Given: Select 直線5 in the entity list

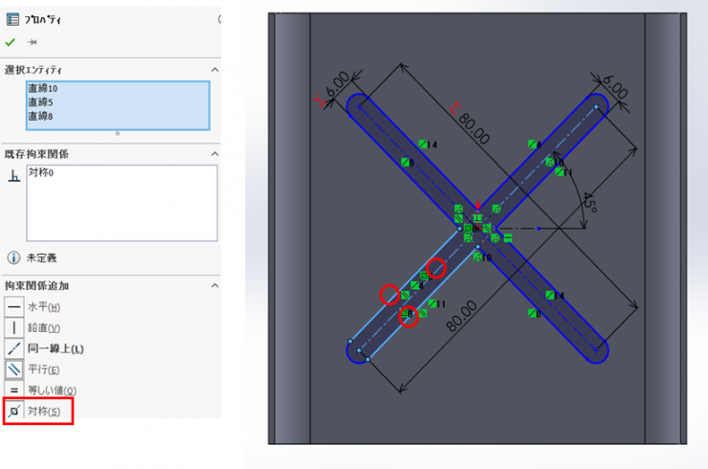Looking at the screenshot, I should pyautogui.click(x=40, y=102).
